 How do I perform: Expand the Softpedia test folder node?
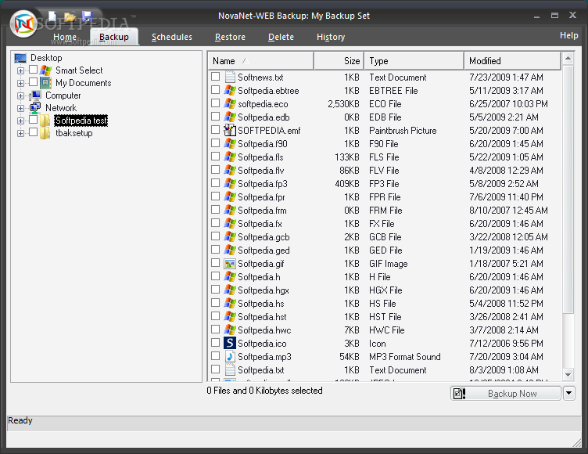(20, 121)
